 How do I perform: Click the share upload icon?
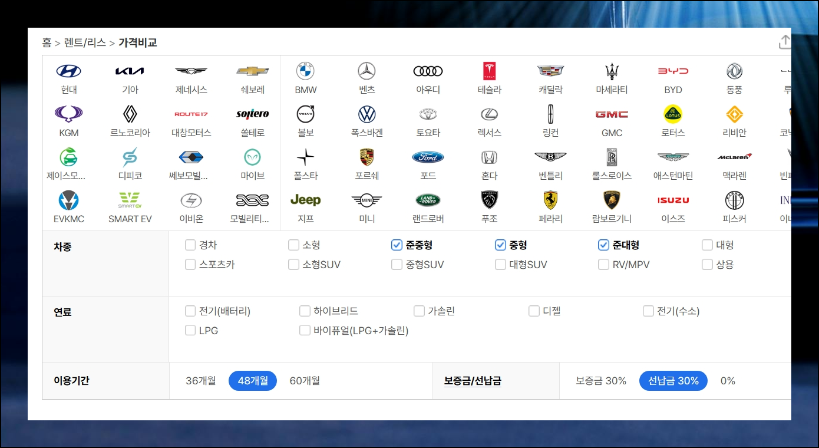point(785,42)
